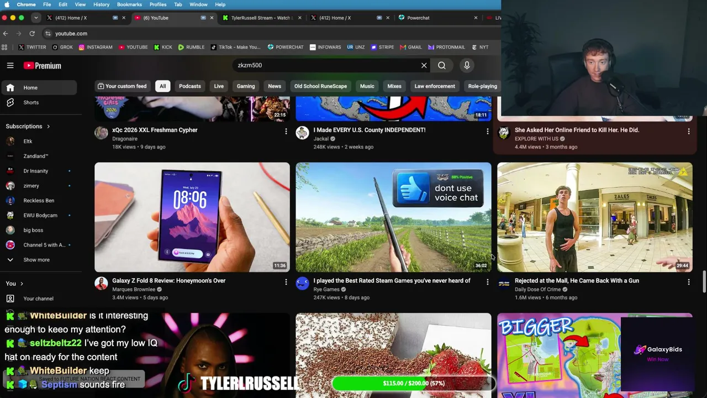
Task: Select the Podcasts filter chip
Action: pyautogui.click(x=189, y=86)
